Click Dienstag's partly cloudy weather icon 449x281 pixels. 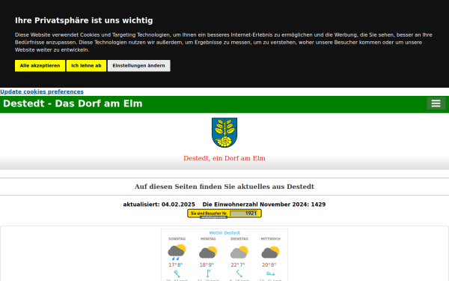click(239, 252)
